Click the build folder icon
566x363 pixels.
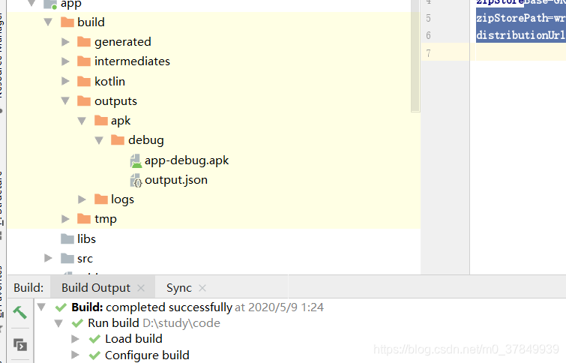tap(67, 22)
